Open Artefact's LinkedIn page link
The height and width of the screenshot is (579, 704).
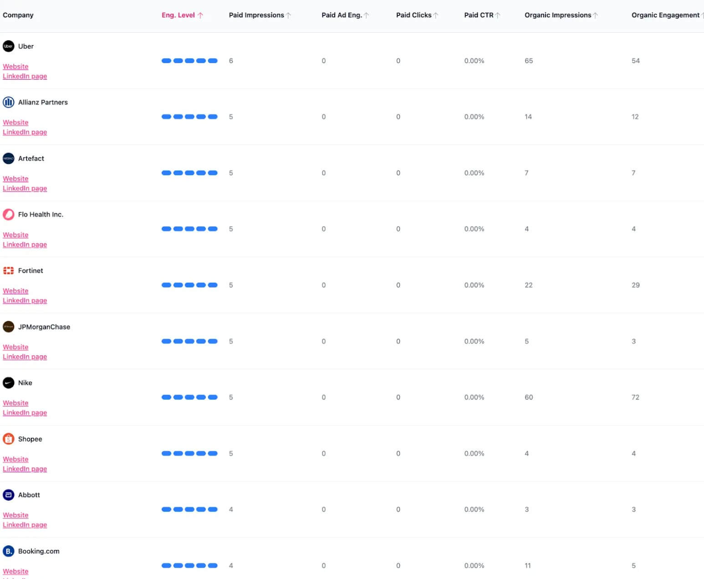pyautogui.click(x=25, y=188)
